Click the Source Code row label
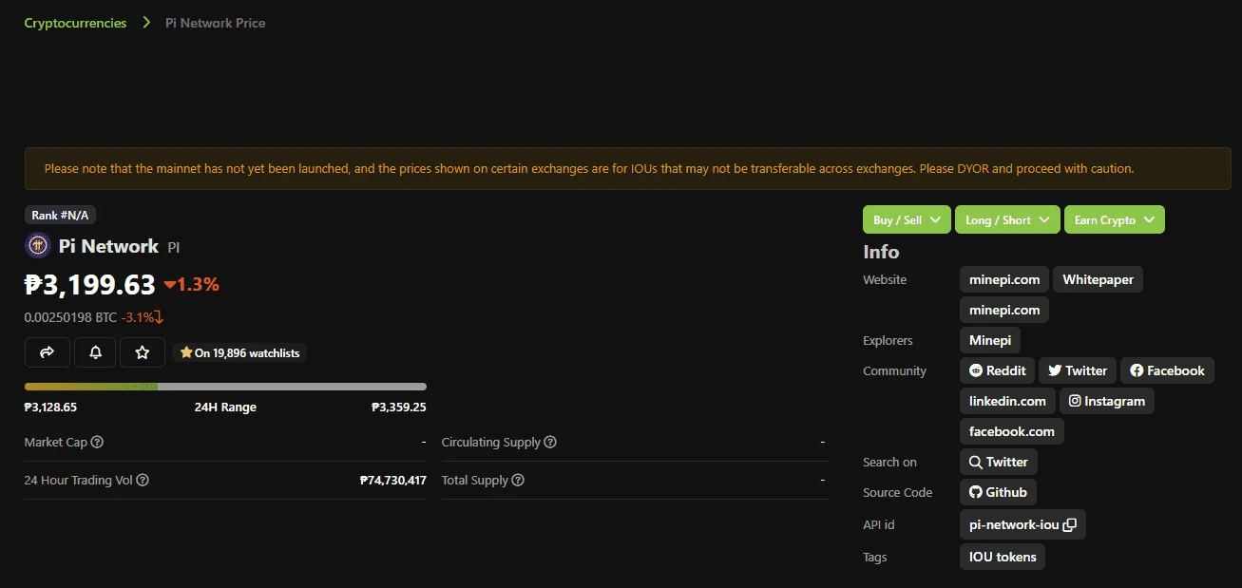Image resolution: width=1242 pixels, height=588 pixels. [897, 492]
